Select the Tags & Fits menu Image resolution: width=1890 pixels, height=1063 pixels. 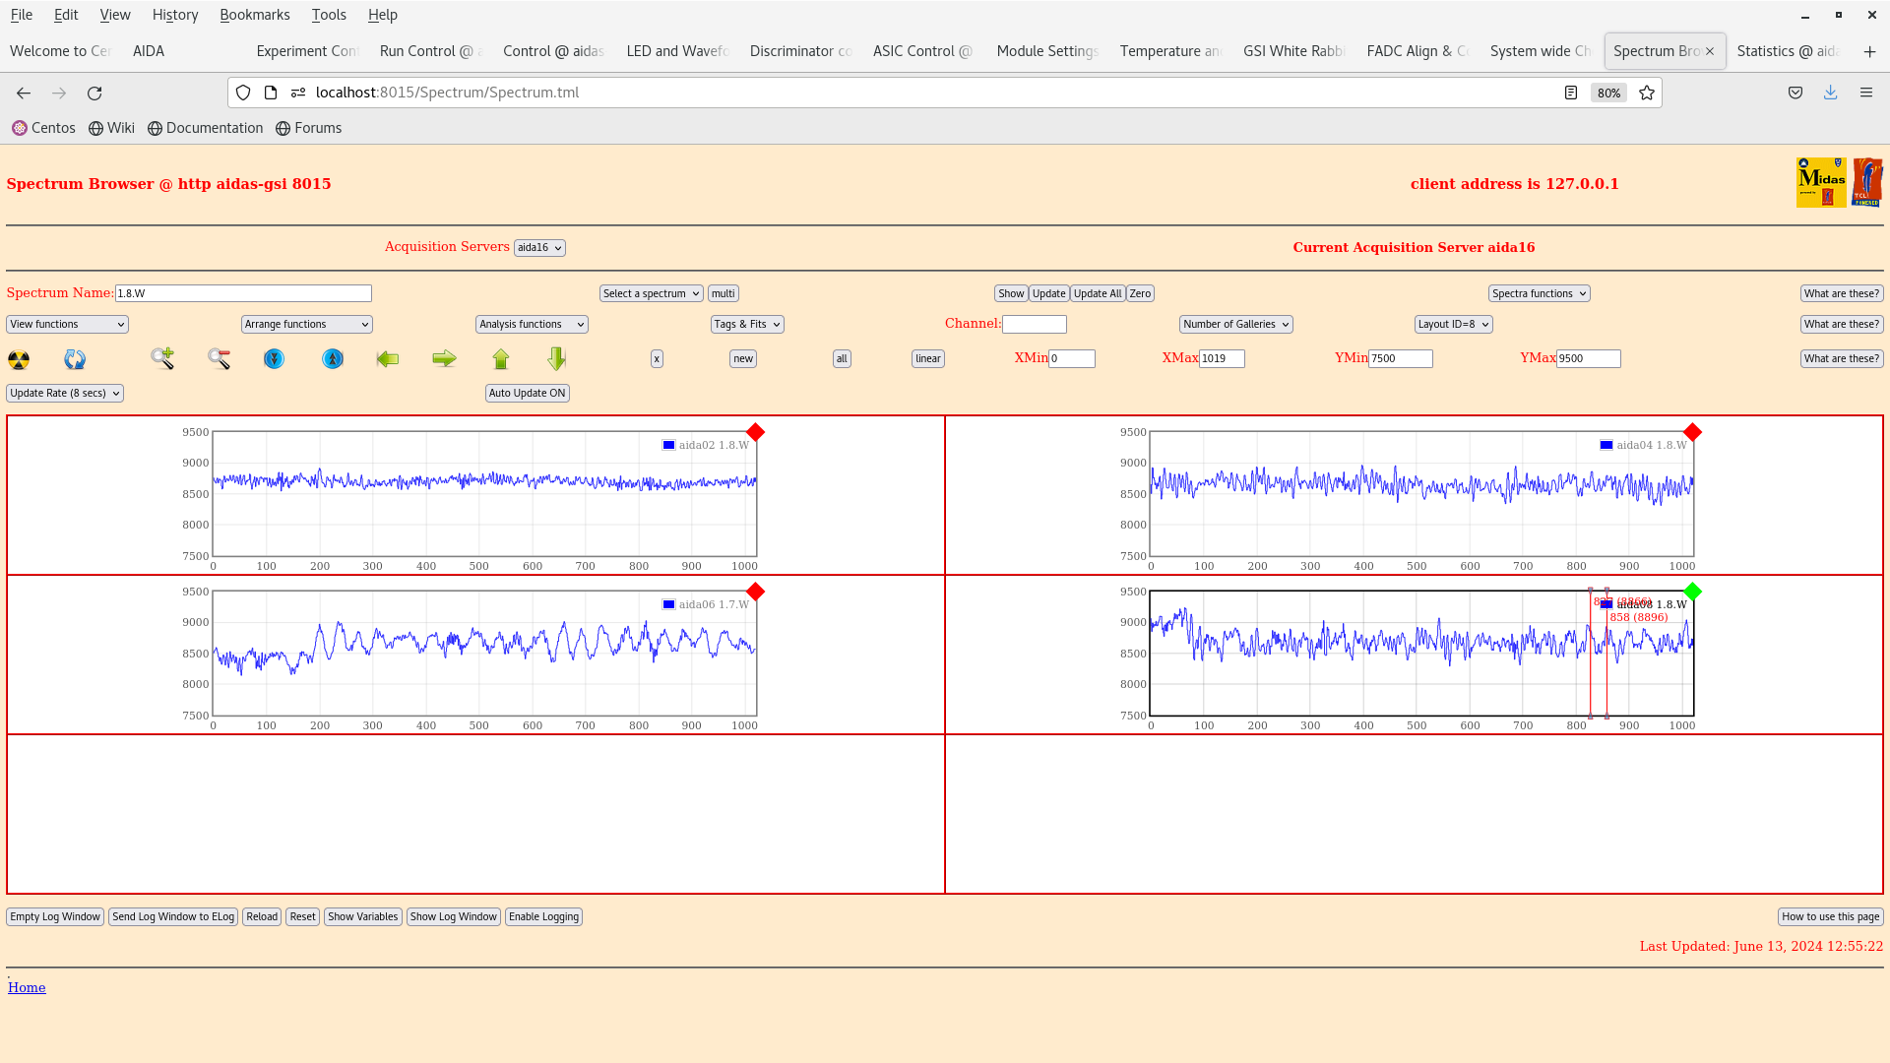746,323
